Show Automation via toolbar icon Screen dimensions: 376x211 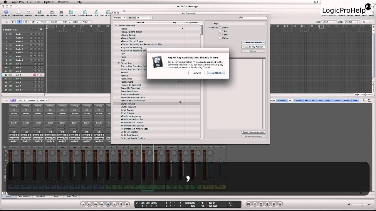(x=52, y=13)
